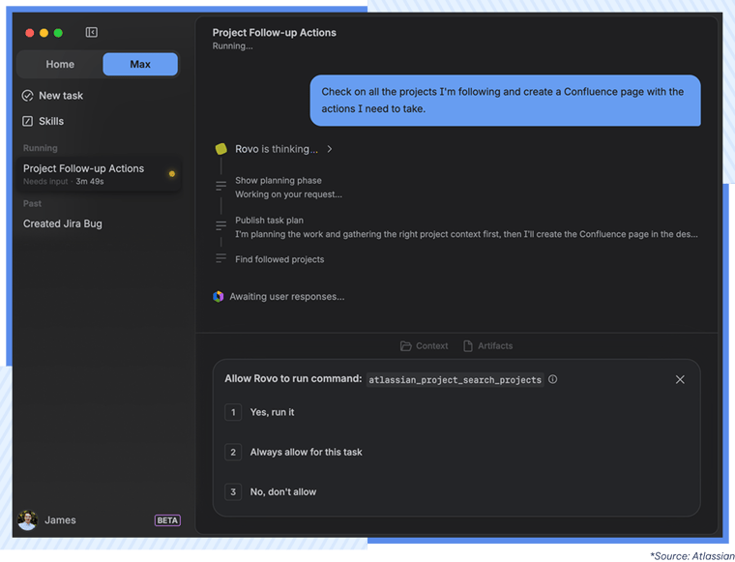The height and width of the screenshot is (562, 735).
Task: Click the info icon next to command name
Action: click(x=552, y=379)
